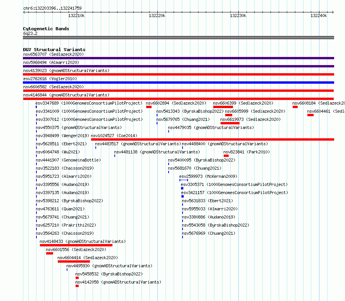Click the nsv6601556 (Sedlazeck2020) red bar
This screenshot has height=301, width=345.
[50, 253]
